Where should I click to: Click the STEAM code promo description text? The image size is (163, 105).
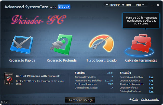coord(40,82)
